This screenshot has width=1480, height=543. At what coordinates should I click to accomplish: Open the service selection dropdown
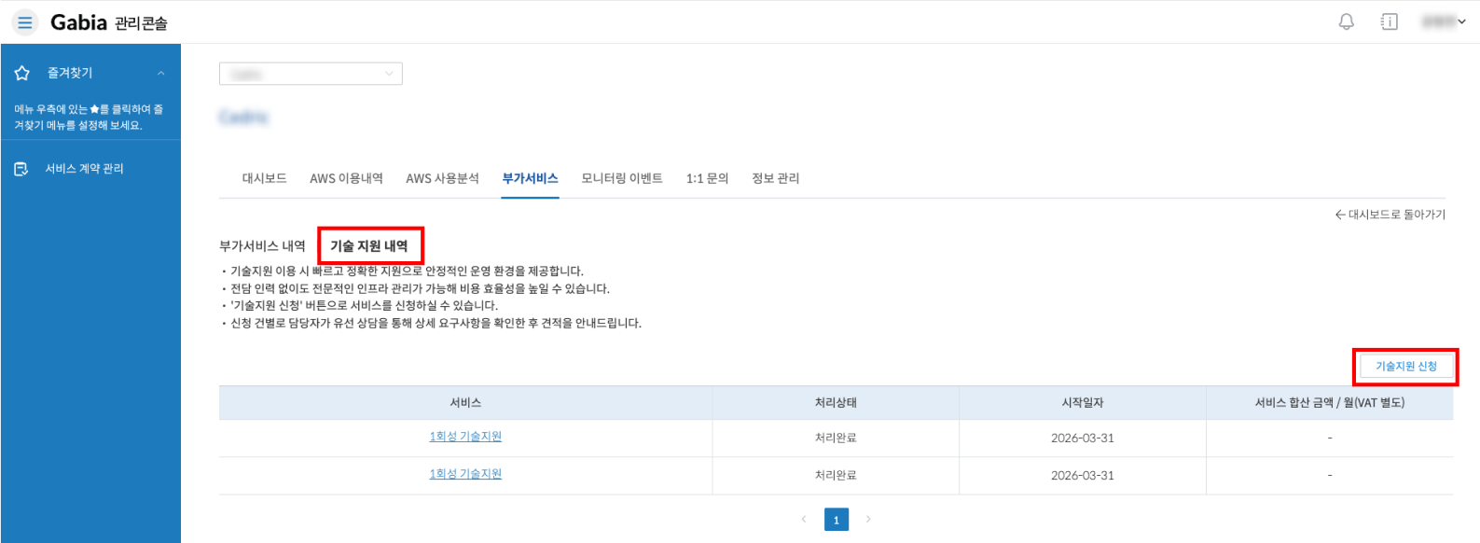point(311,74)
